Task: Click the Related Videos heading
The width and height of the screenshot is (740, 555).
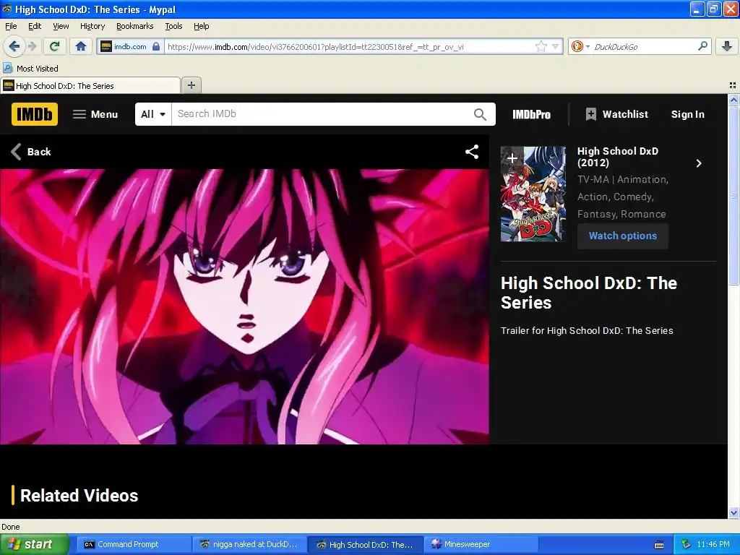Action: tap(79, 496)
